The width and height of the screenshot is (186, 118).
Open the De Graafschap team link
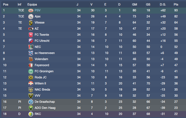tap(44, 102)
